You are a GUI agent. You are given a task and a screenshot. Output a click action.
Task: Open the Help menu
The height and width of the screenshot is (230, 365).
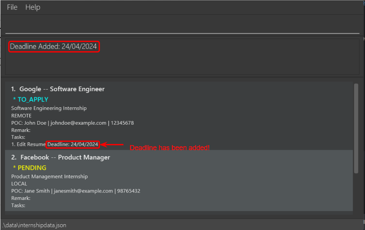[33, 7]
